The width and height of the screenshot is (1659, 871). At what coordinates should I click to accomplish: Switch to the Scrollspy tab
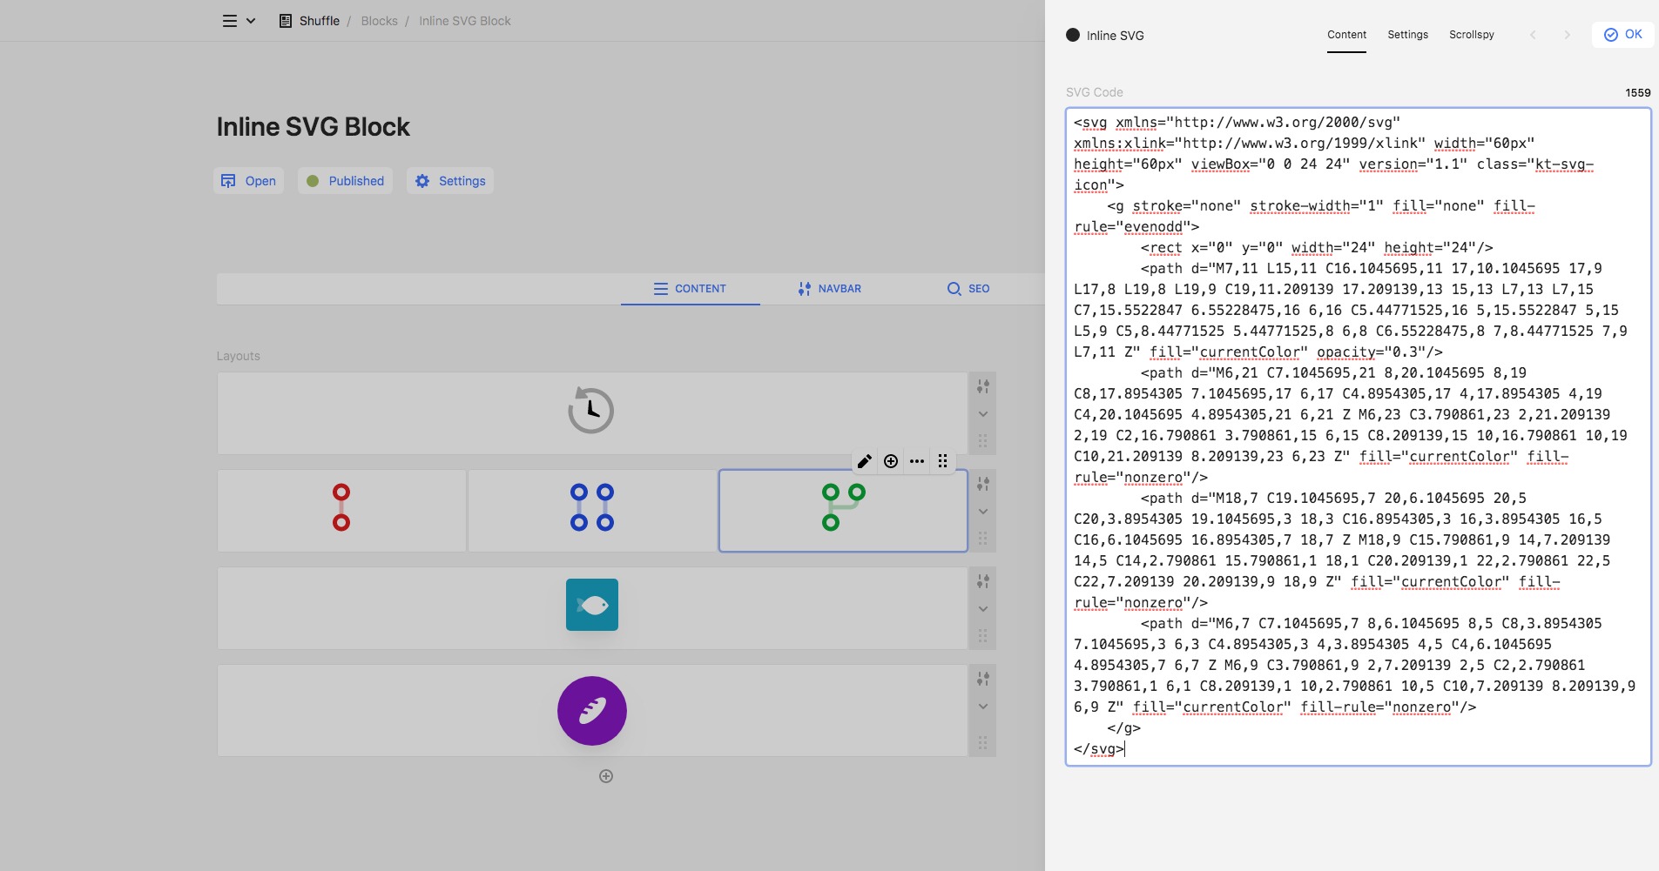(x=1471, y=35)
